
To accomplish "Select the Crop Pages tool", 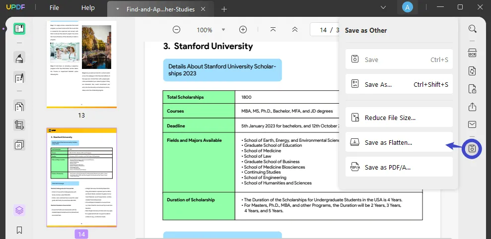I will click(19, 125).
